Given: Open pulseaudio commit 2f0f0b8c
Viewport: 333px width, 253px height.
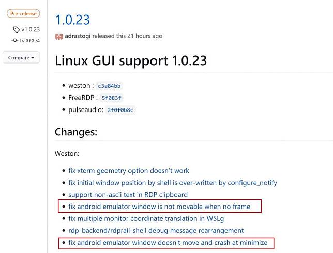Looking at the screenshot, I should pyautogui.click(x=120, y=109).
